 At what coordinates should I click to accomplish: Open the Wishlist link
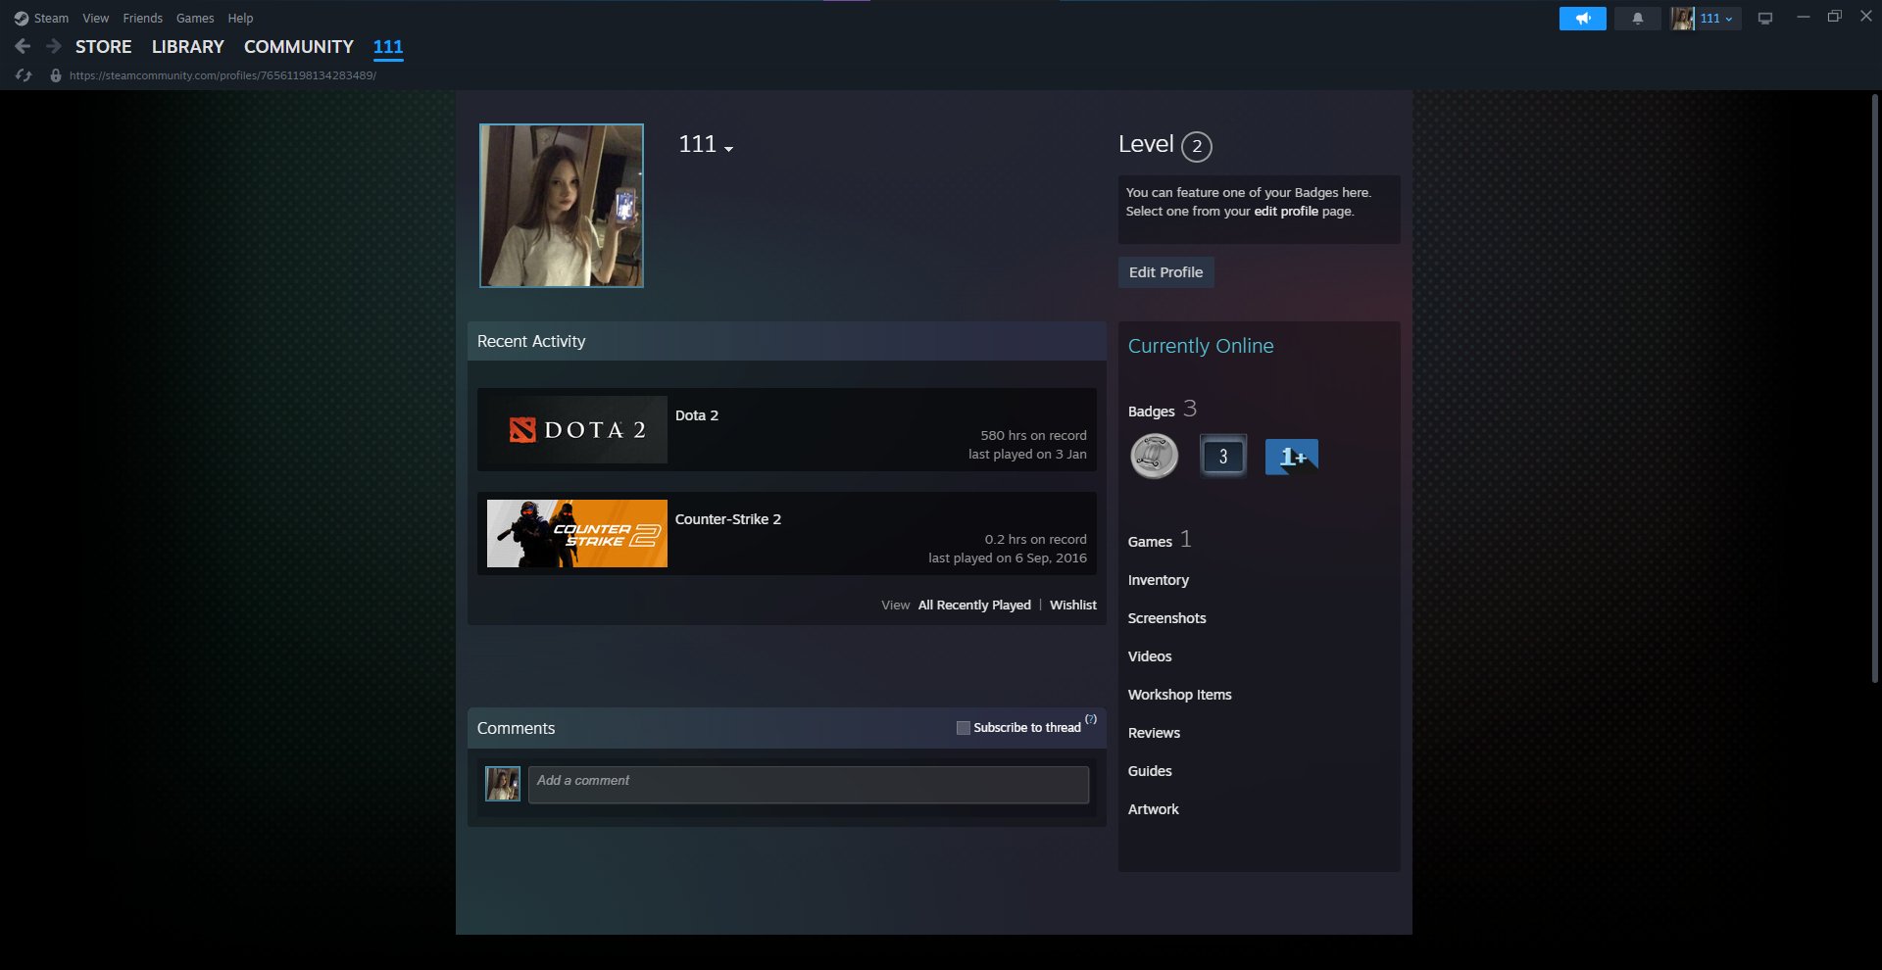[1073, 606]
